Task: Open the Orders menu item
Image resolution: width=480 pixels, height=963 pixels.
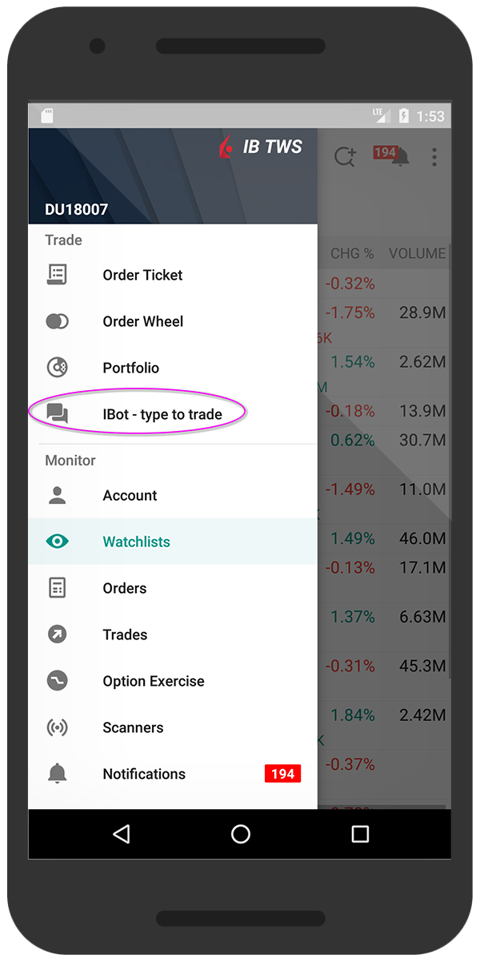Action: 124,587
